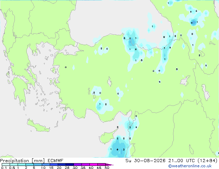Click the "Precipitation [mm]" label
Image resolution: width=219 pixels, height=169 pixels.
coord(22,161)
